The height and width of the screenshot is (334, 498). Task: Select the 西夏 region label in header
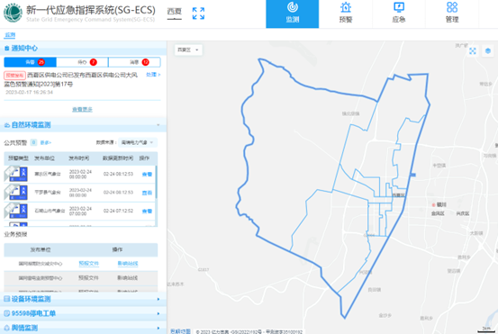tap(175, 12)
